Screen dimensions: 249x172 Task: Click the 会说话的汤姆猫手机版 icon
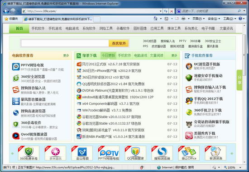(189, 124)
